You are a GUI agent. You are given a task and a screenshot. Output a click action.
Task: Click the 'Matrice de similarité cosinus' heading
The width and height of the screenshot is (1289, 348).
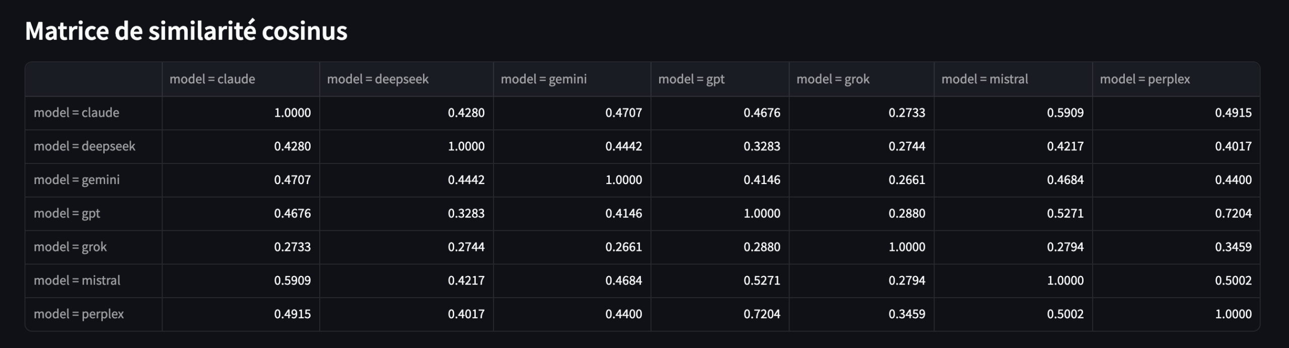[186, 31]
